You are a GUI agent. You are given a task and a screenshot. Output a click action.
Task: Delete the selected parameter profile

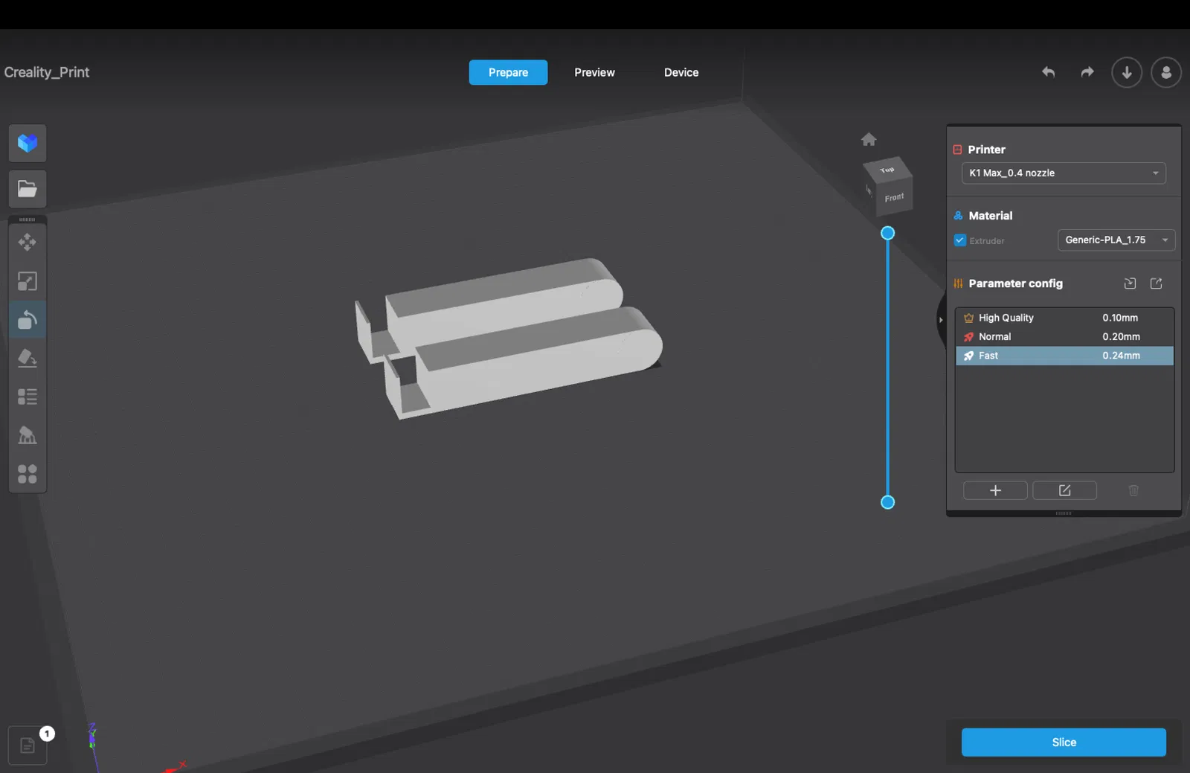click(x=1133, y=490)
